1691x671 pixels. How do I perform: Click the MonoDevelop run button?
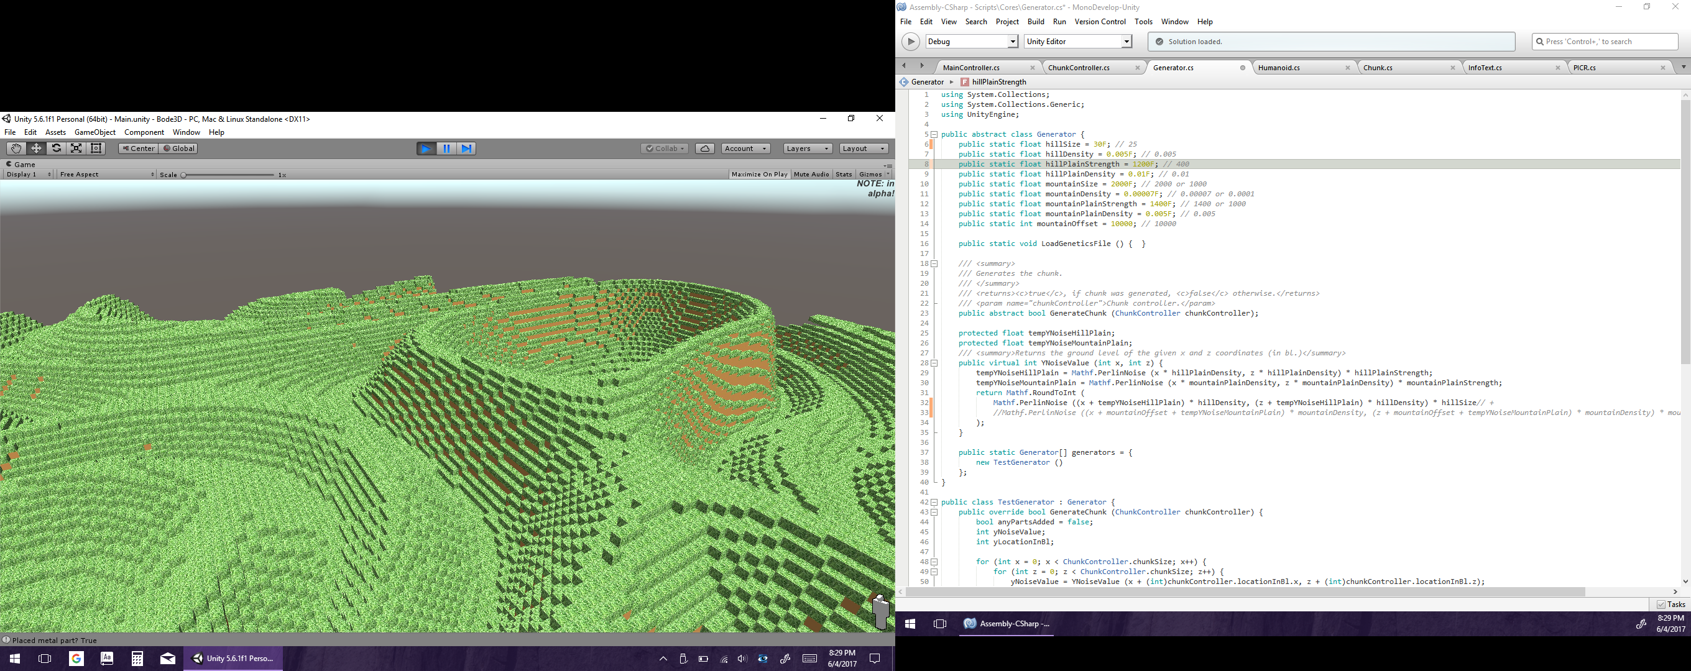tap(910, 42)
